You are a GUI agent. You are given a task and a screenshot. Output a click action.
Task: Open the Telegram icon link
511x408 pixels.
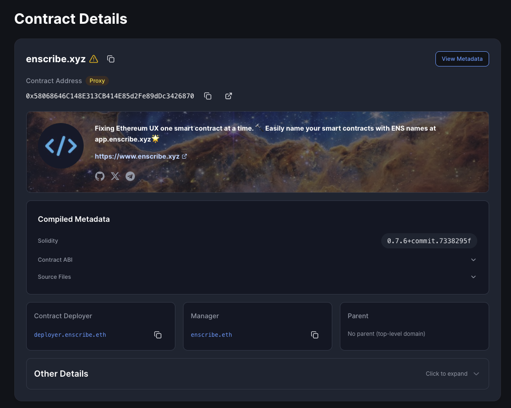130,176
